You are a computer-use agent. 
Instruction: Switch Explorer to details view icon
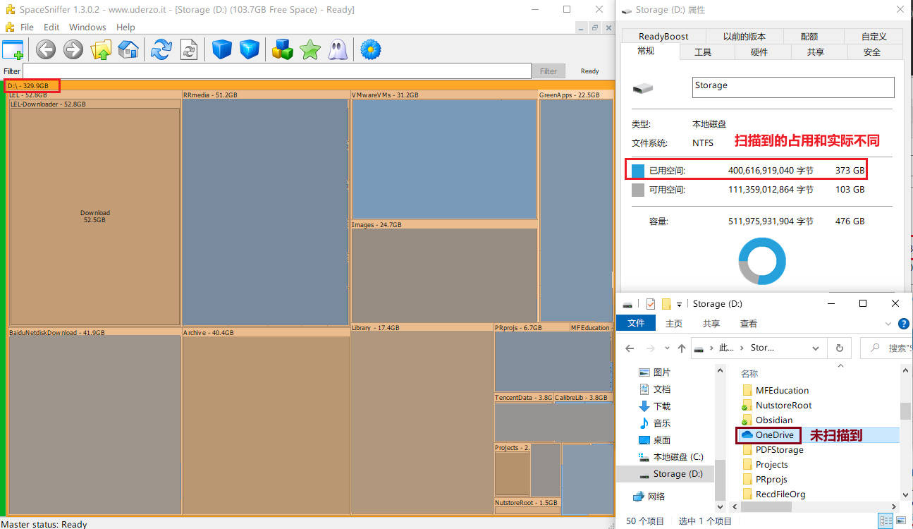(885, 521)
